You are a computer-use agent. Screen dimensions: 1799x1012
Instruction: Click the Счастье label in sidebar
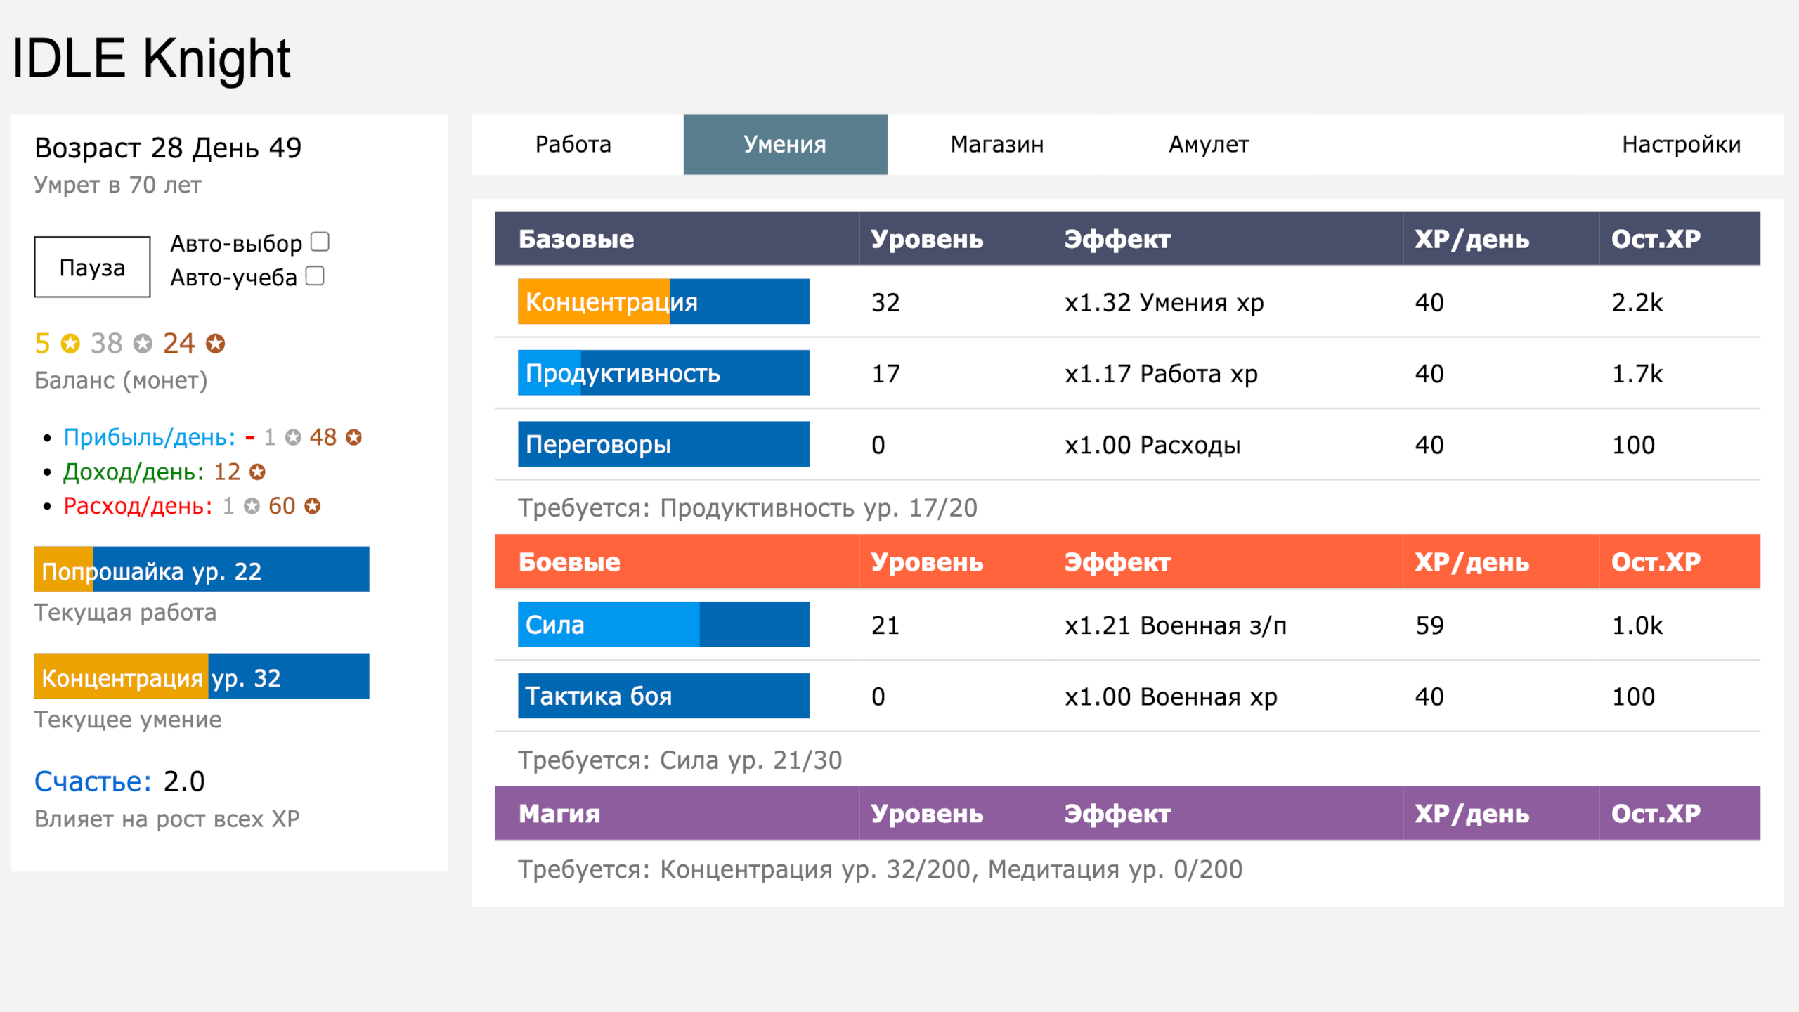point(93,781)
